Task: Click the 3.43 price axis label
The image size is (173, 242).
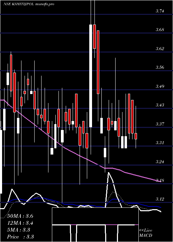Action: tap(160, 105)
